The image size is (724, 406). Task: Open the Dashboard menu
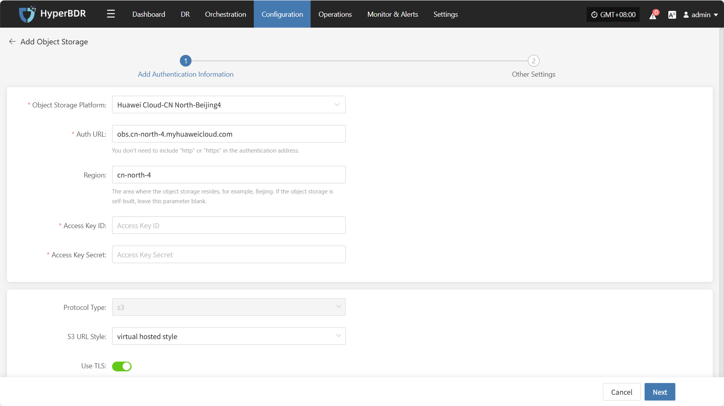149,14
